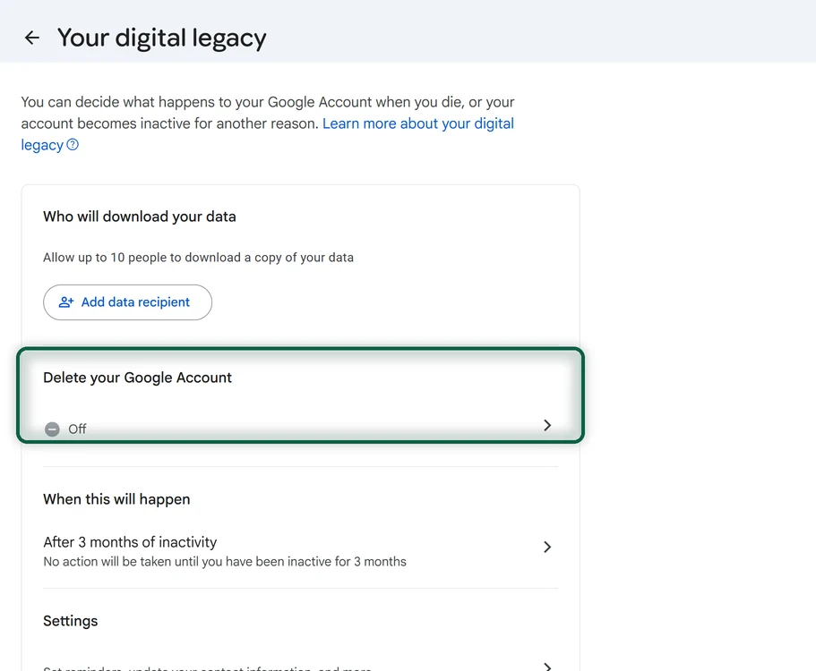816x671 pixels.
Task: Click the help circle icon after legacy link
Action: coord(73,145)
